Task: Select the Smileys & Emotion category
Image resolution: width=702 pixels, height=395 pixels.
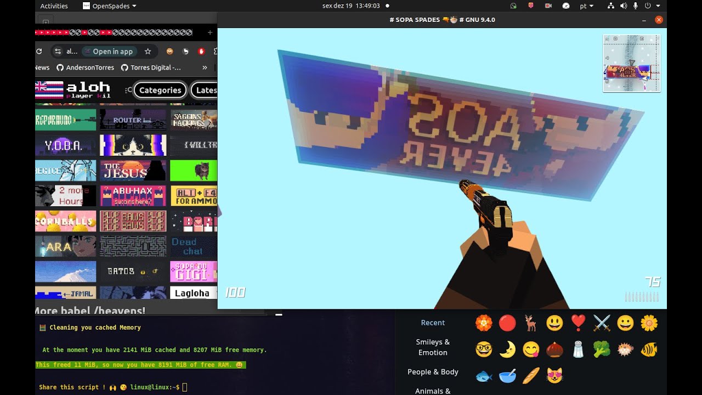Action: click(433, 347)
